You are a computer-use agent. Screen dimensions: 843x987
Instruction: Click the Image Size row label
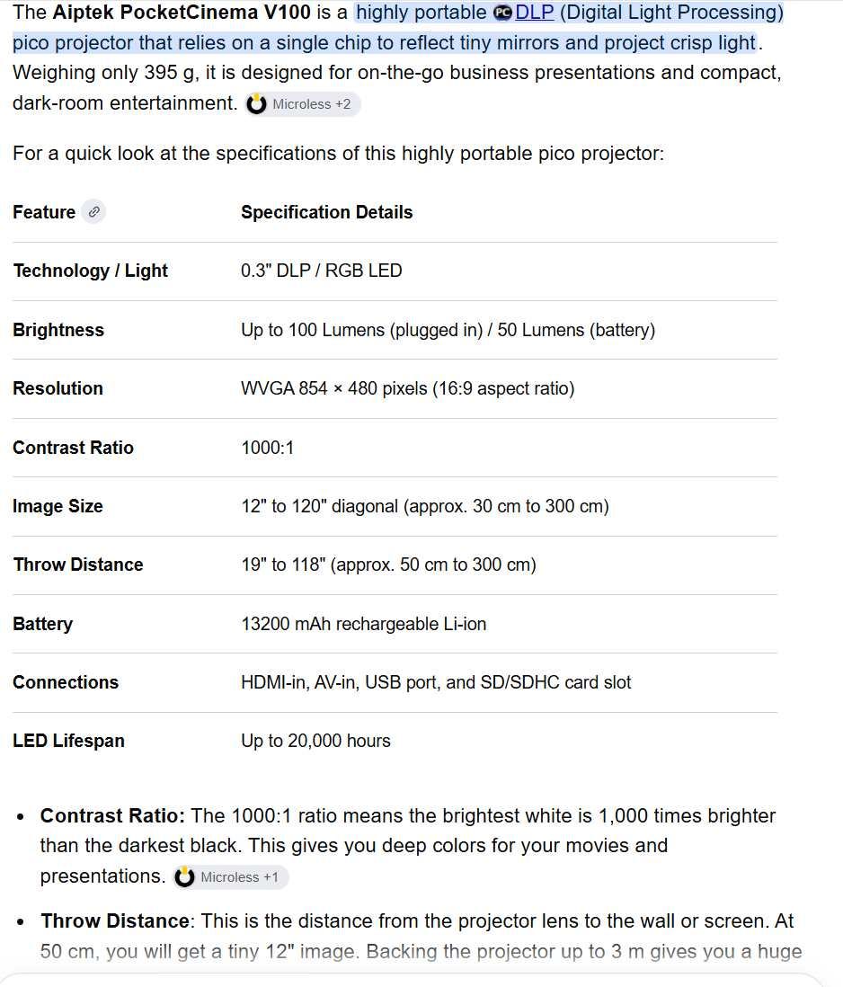pyautogui.click(x=58, y=506)
